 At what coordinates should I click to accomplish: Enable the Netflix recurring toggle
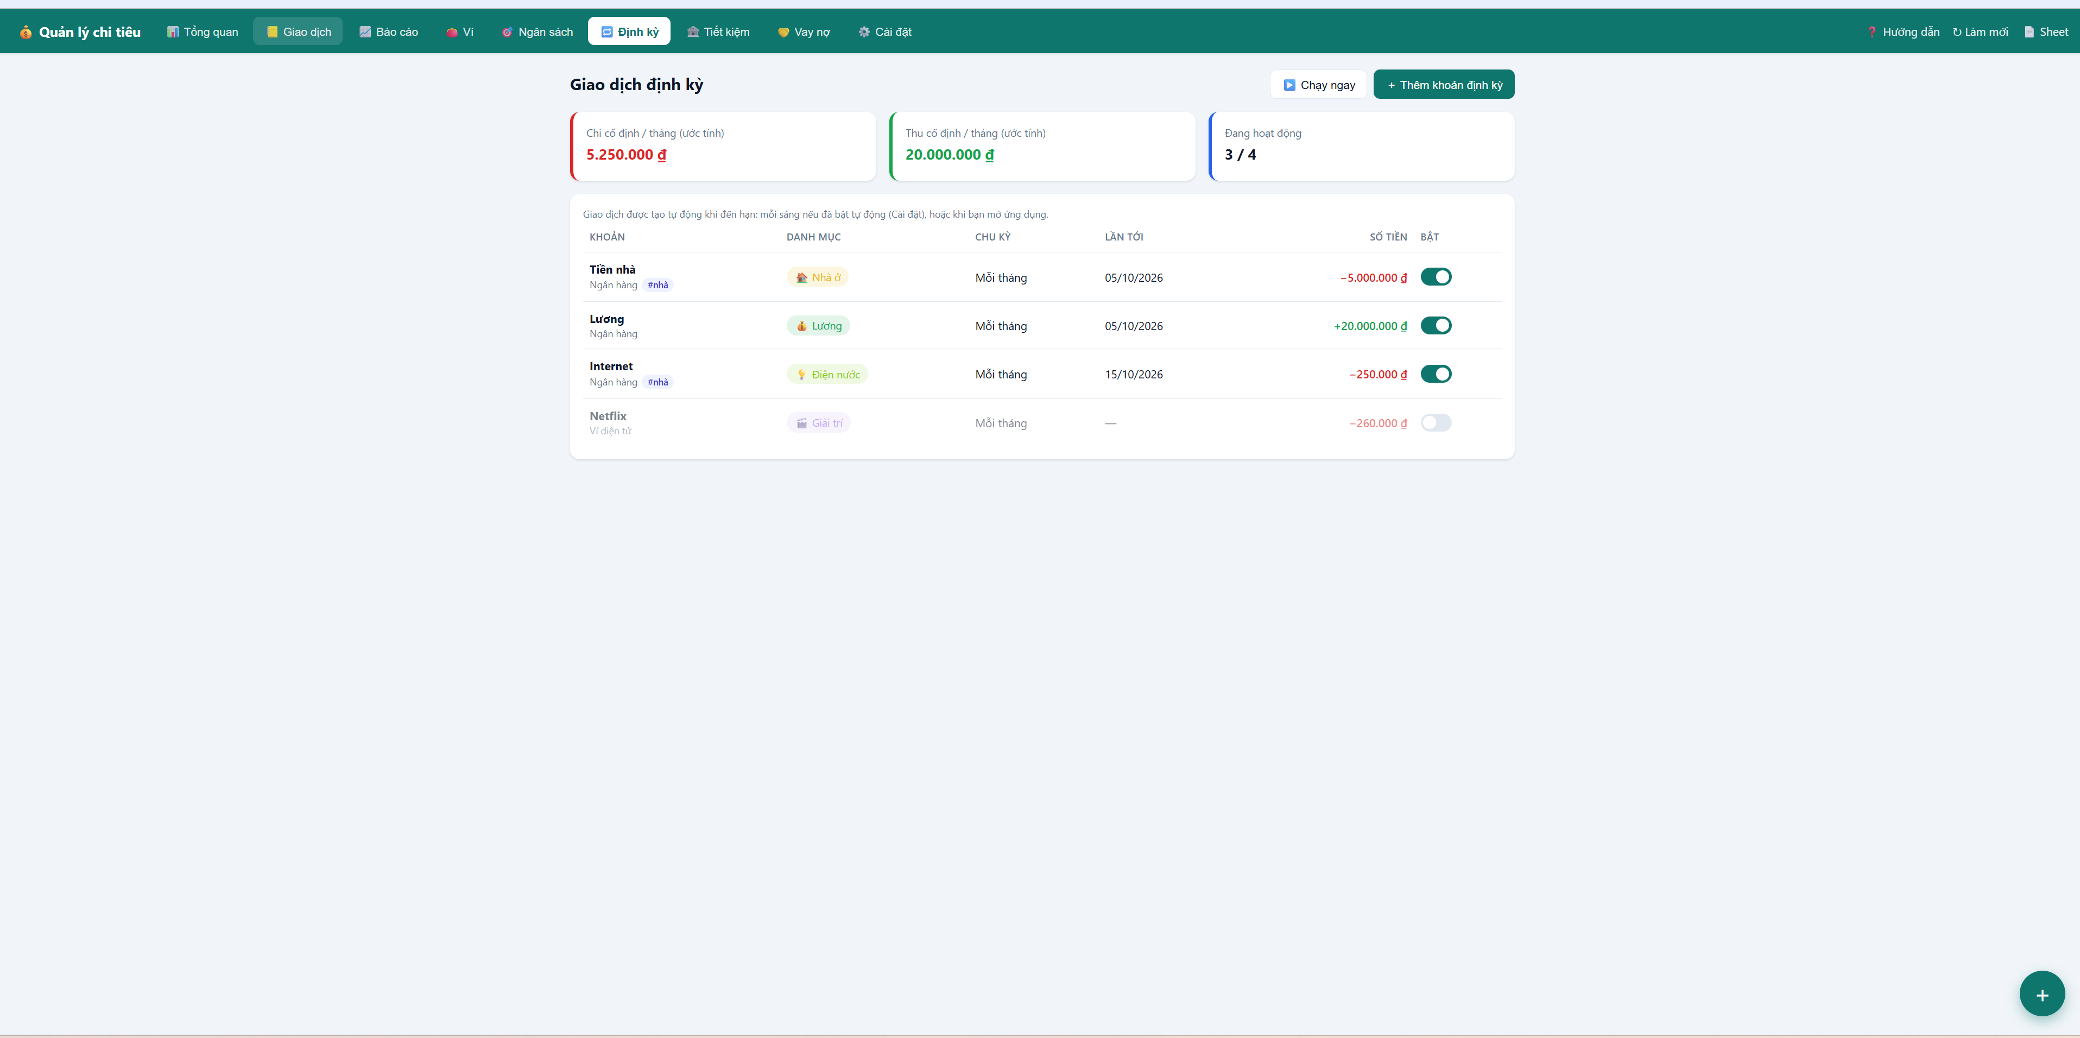[x=1436, y=423]
